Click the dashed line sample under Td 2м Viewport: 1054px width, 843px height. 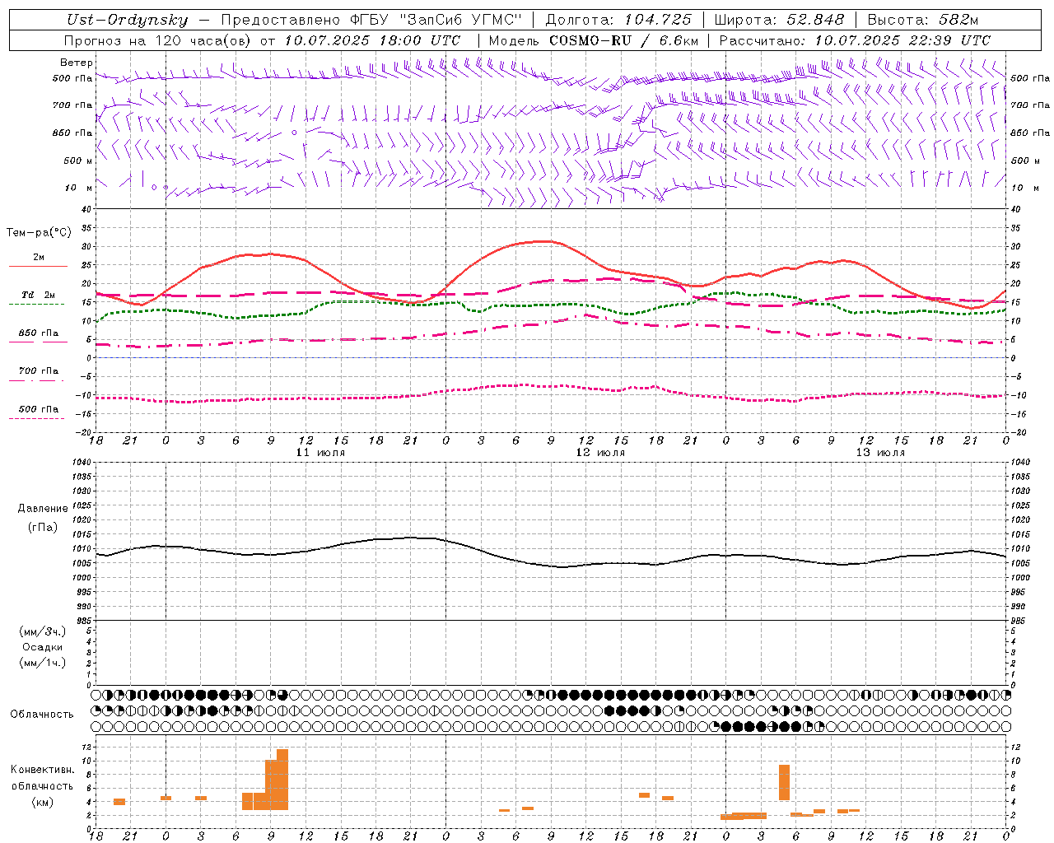pyautogui.click(x=36, y=305)
